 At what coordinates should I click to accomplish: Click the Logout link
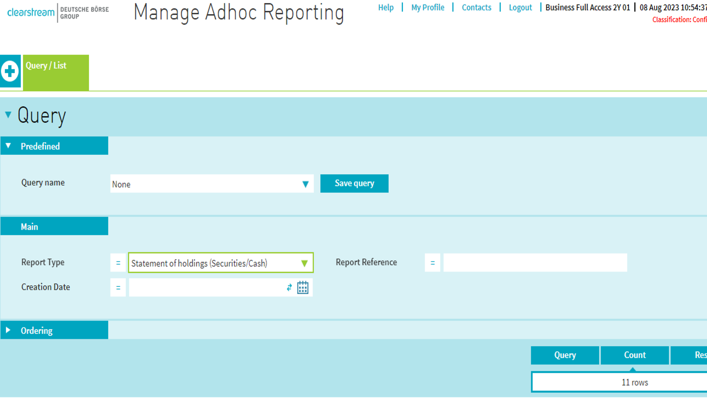[520, 7]
